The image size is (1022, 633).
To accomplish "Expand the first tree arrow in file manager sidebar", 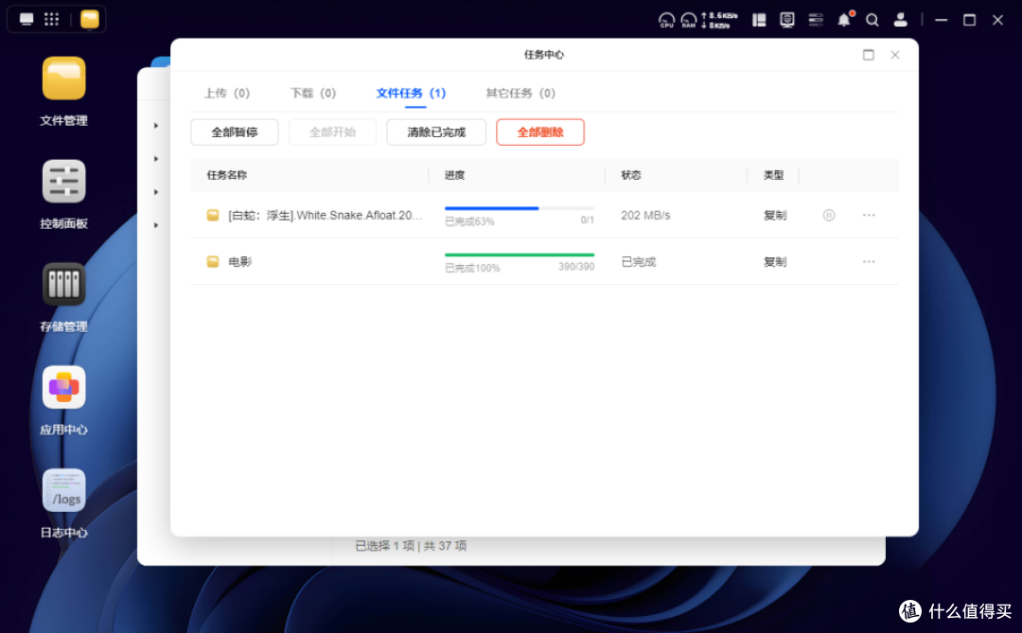I will coord(156,125).
